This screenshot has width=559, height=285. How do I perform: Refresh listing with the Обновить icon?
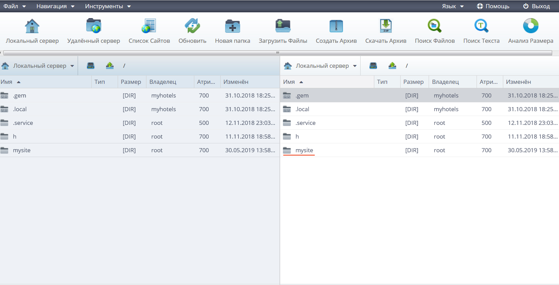click(x=192, y=26)
